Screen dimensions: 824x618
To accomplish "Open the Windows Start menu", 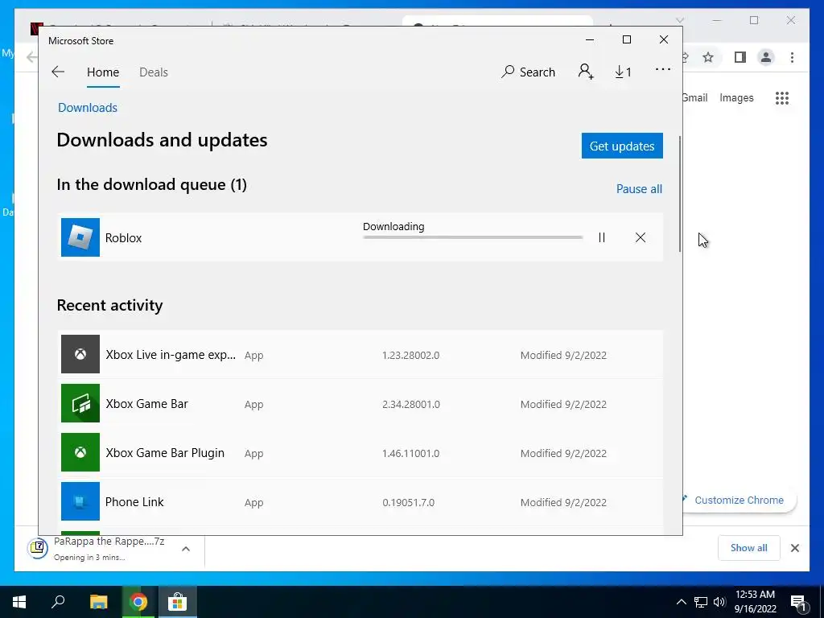I will 19,602.
